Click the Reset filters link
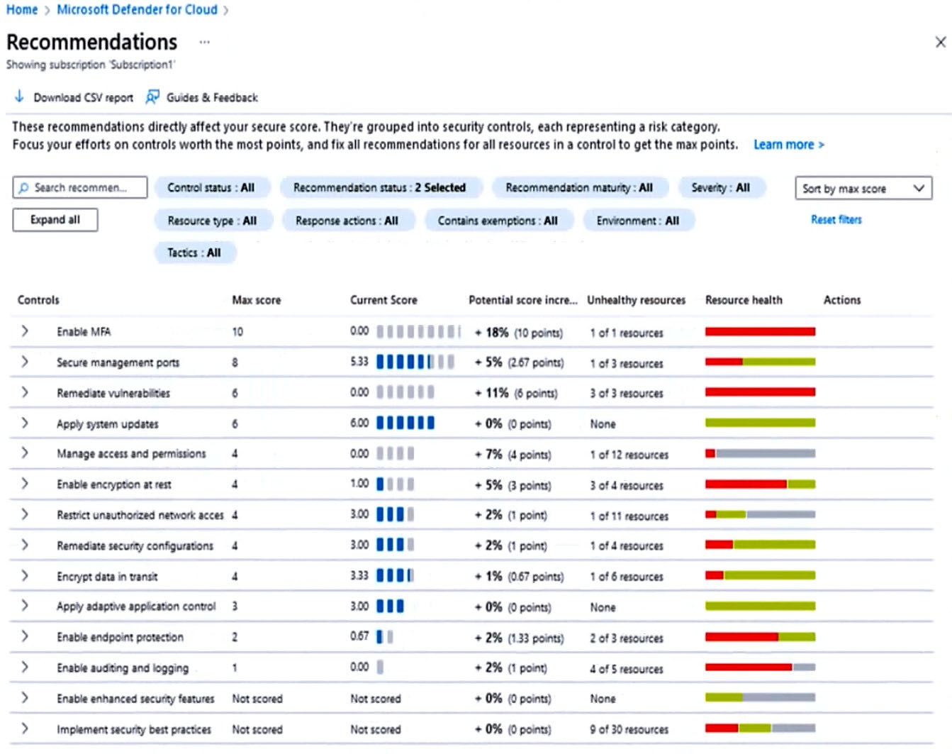Screen dimensions: 952x754 (836, 220)
